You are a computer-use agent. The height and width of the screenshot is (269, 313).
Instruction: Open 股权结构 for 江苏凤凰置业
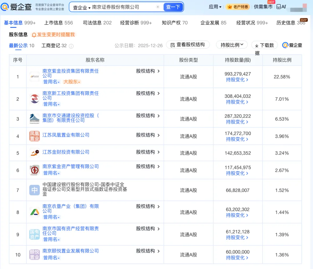(148, 135)
